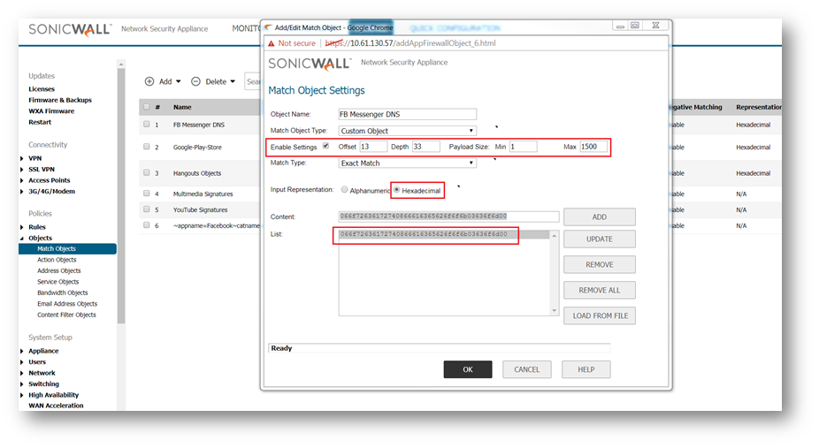The image size is (819, 448).
Task: Open Email Address Objects in sidebar
Action: (67, 304)
